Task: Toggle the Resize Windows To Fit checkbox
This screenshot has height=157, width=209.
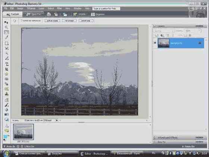Action: (x=21, y=21)
